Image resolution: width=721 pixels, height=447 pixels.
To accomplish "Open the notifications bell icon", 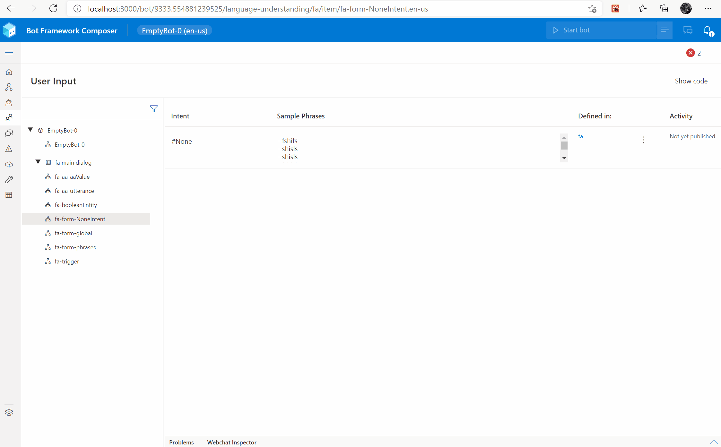I will click(707, 30).
